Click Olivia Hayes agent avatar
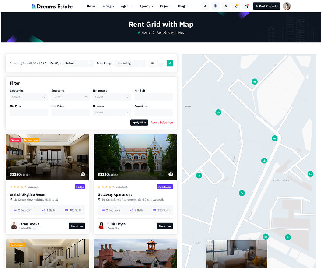The width and height of the screenshot is (322, 268). (x=101, y=226)
